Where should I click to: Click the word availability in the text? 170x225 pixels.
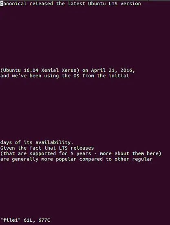(x=53, y=142)
